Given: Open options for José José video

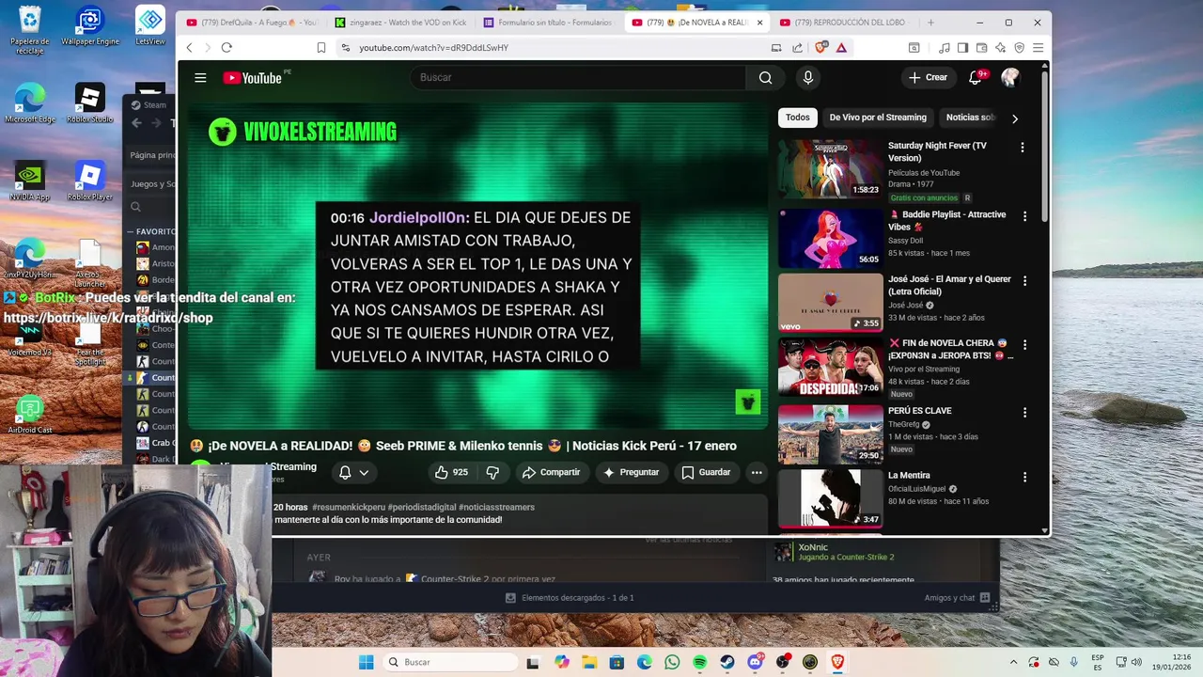Looking at the screenshot, I should coord(1025,281).
